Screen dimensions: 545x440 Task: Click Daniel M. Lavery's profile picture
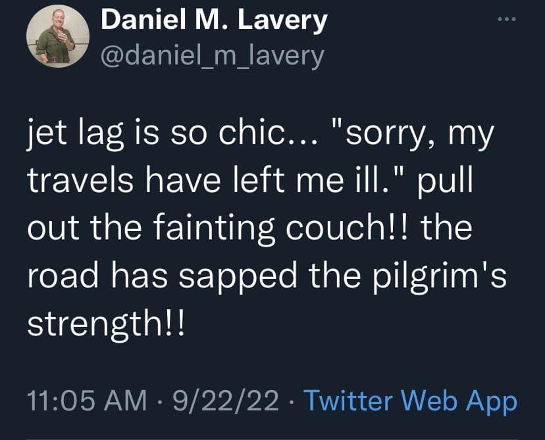click(x=57, y=38)
